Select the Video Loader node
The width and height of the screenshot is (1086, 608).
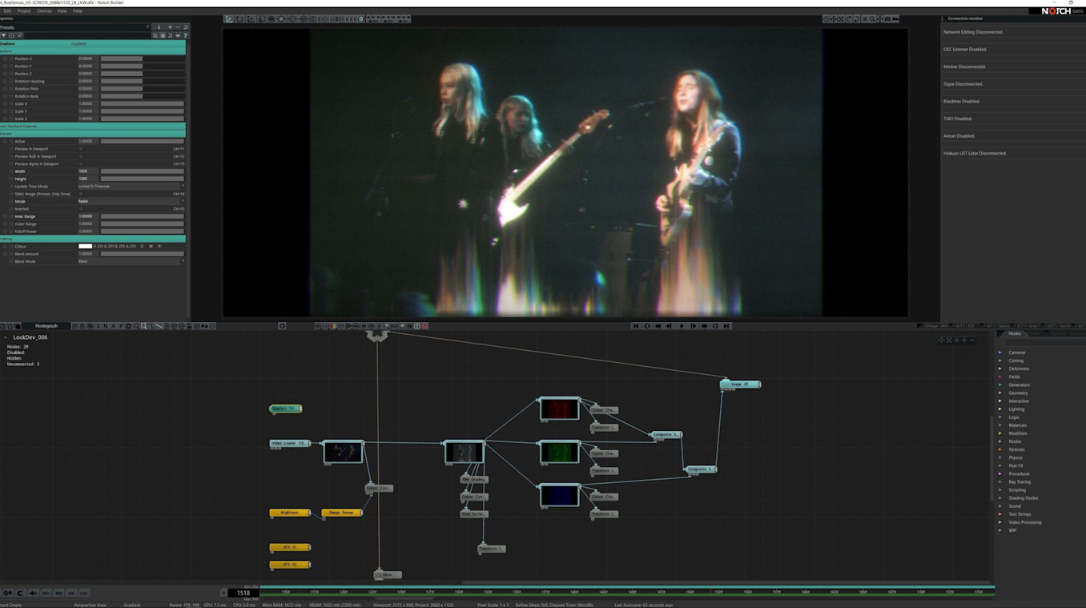[289, 443]
